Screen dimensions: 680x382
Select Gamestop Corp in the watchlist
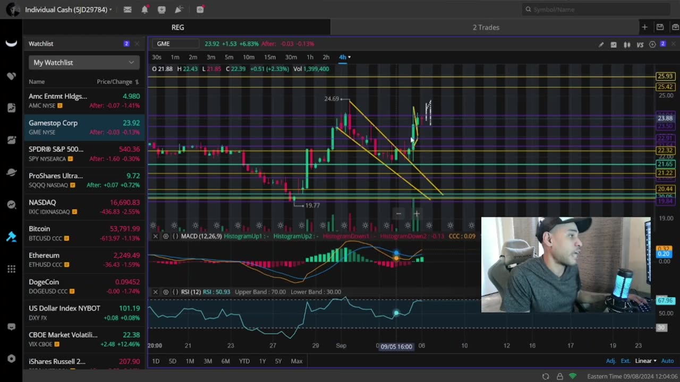(84, 127)
